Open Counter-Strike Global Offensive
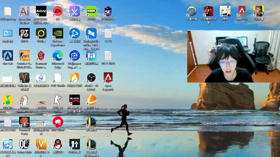Screen dimensions: 280x157 pos(24,56)
